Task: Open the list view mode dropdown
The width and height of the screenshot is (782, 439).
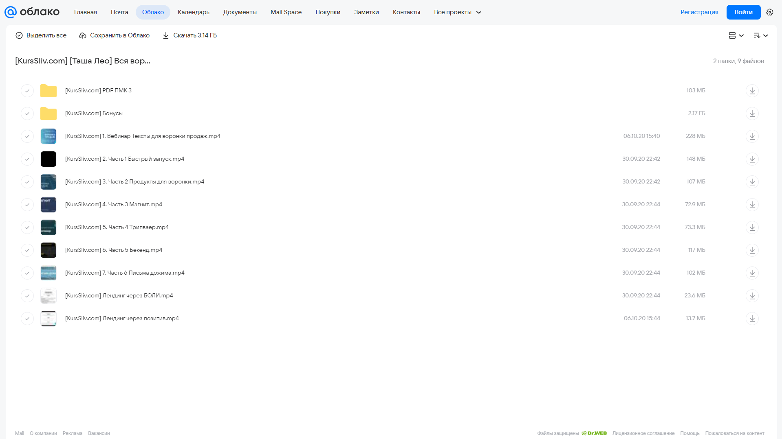Action: [736, 35]
